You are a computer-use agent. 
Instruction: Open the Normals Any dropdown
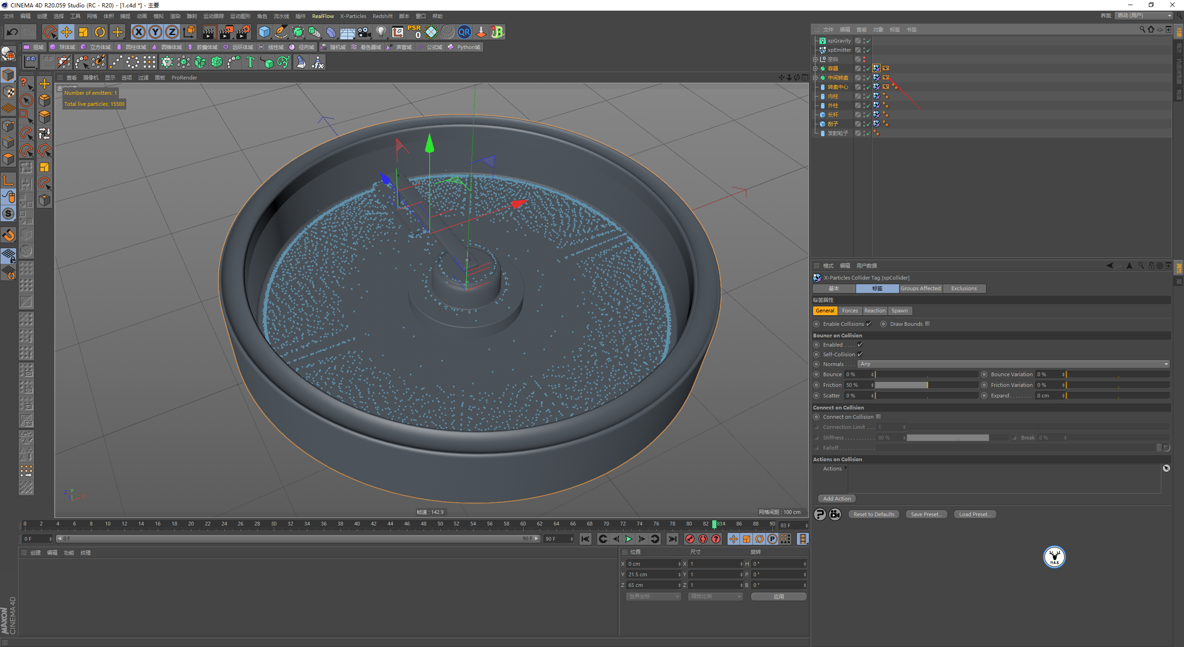tap(1014, 364)
